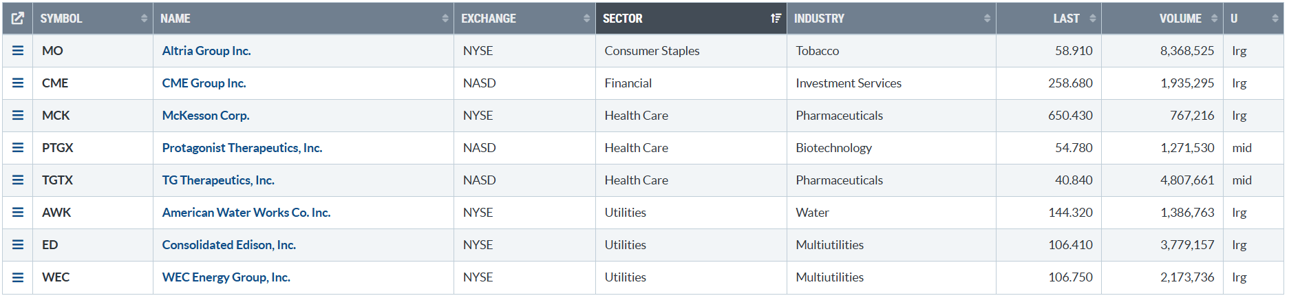Open row options icon for AWK
Image resolution: width=1289 pixels, height=298 pixels.
18,213
